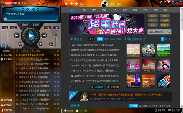Refresh the page with reload icon

pos(81,4)
